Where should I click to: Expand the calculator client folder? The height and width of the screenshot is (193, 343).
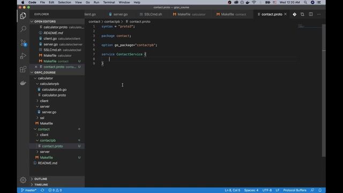38,101
